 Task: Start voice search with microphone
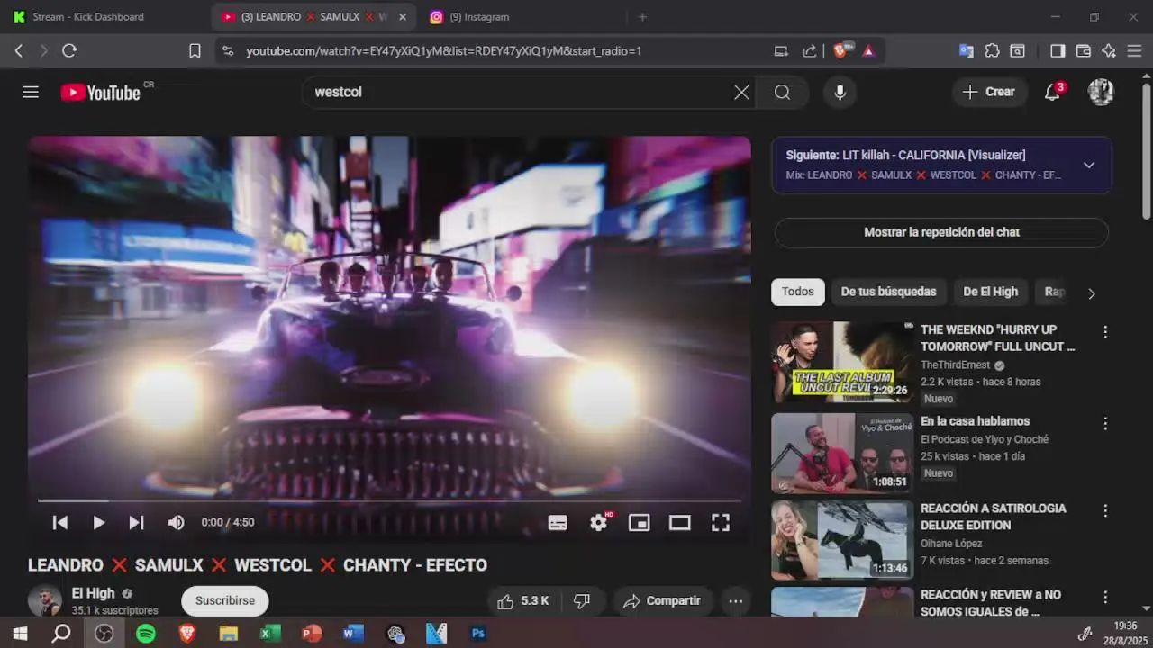(840, 92)
